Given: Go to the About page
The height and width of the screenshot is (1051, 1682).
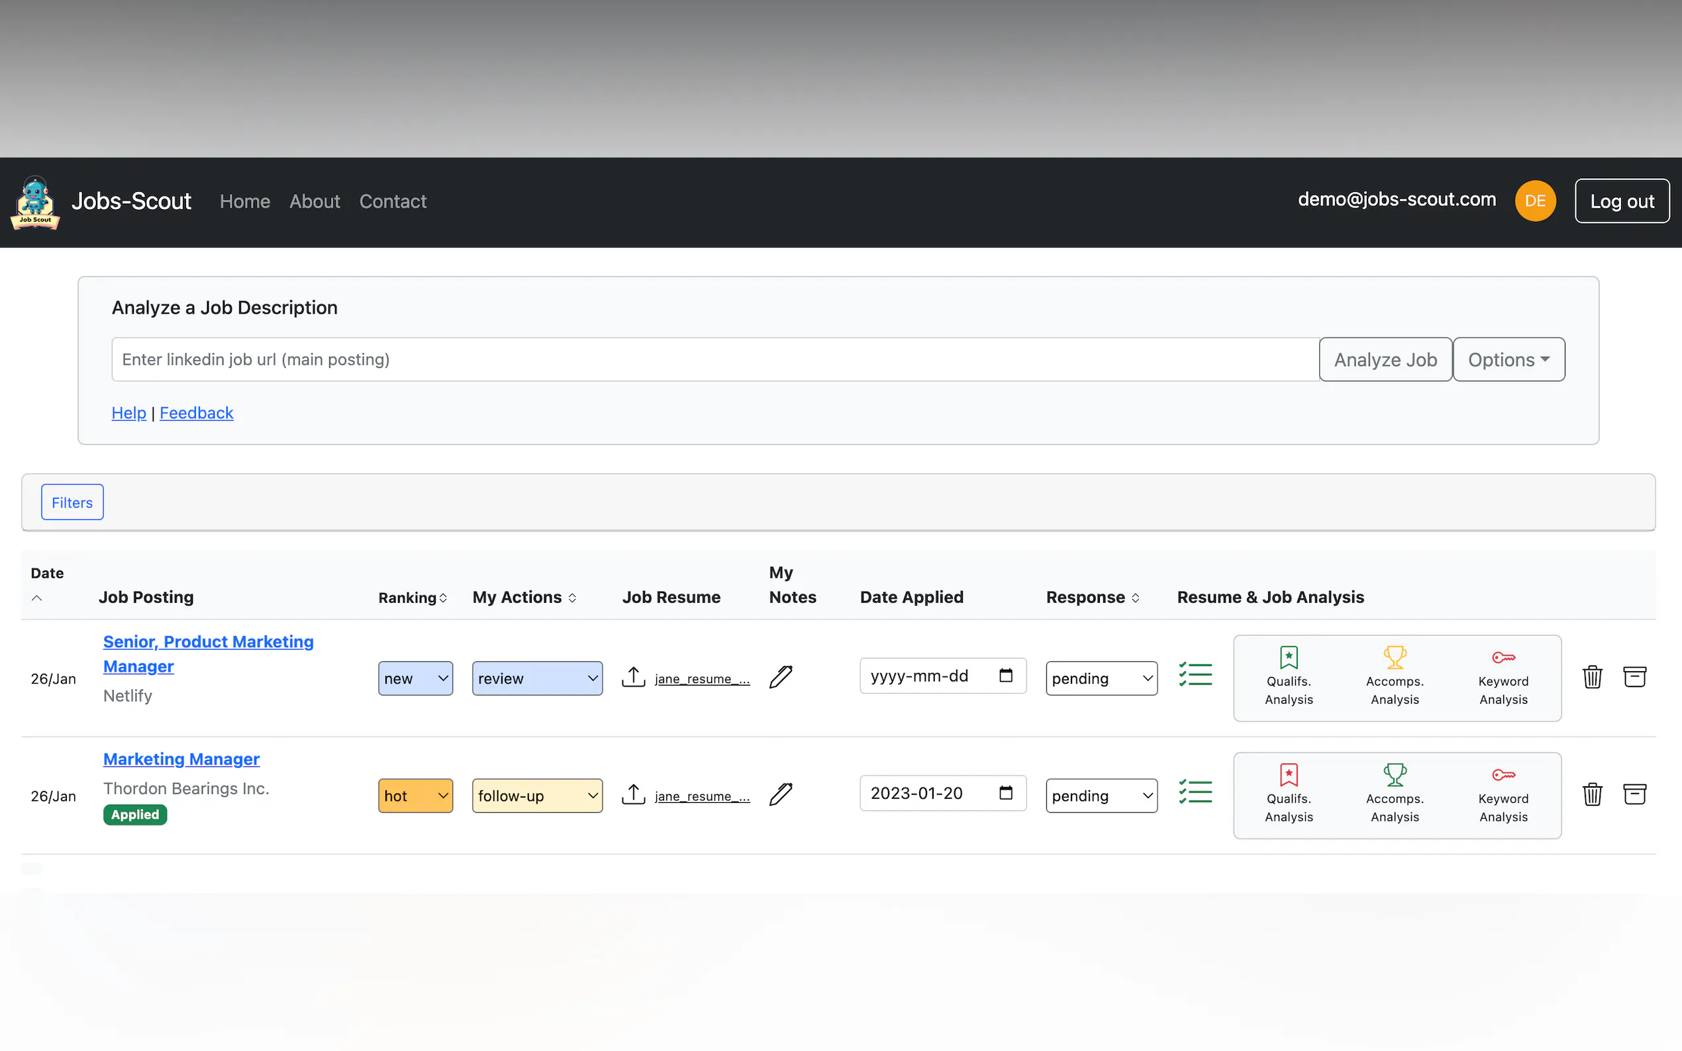Looking at the screenshot, I should (315, 201).
